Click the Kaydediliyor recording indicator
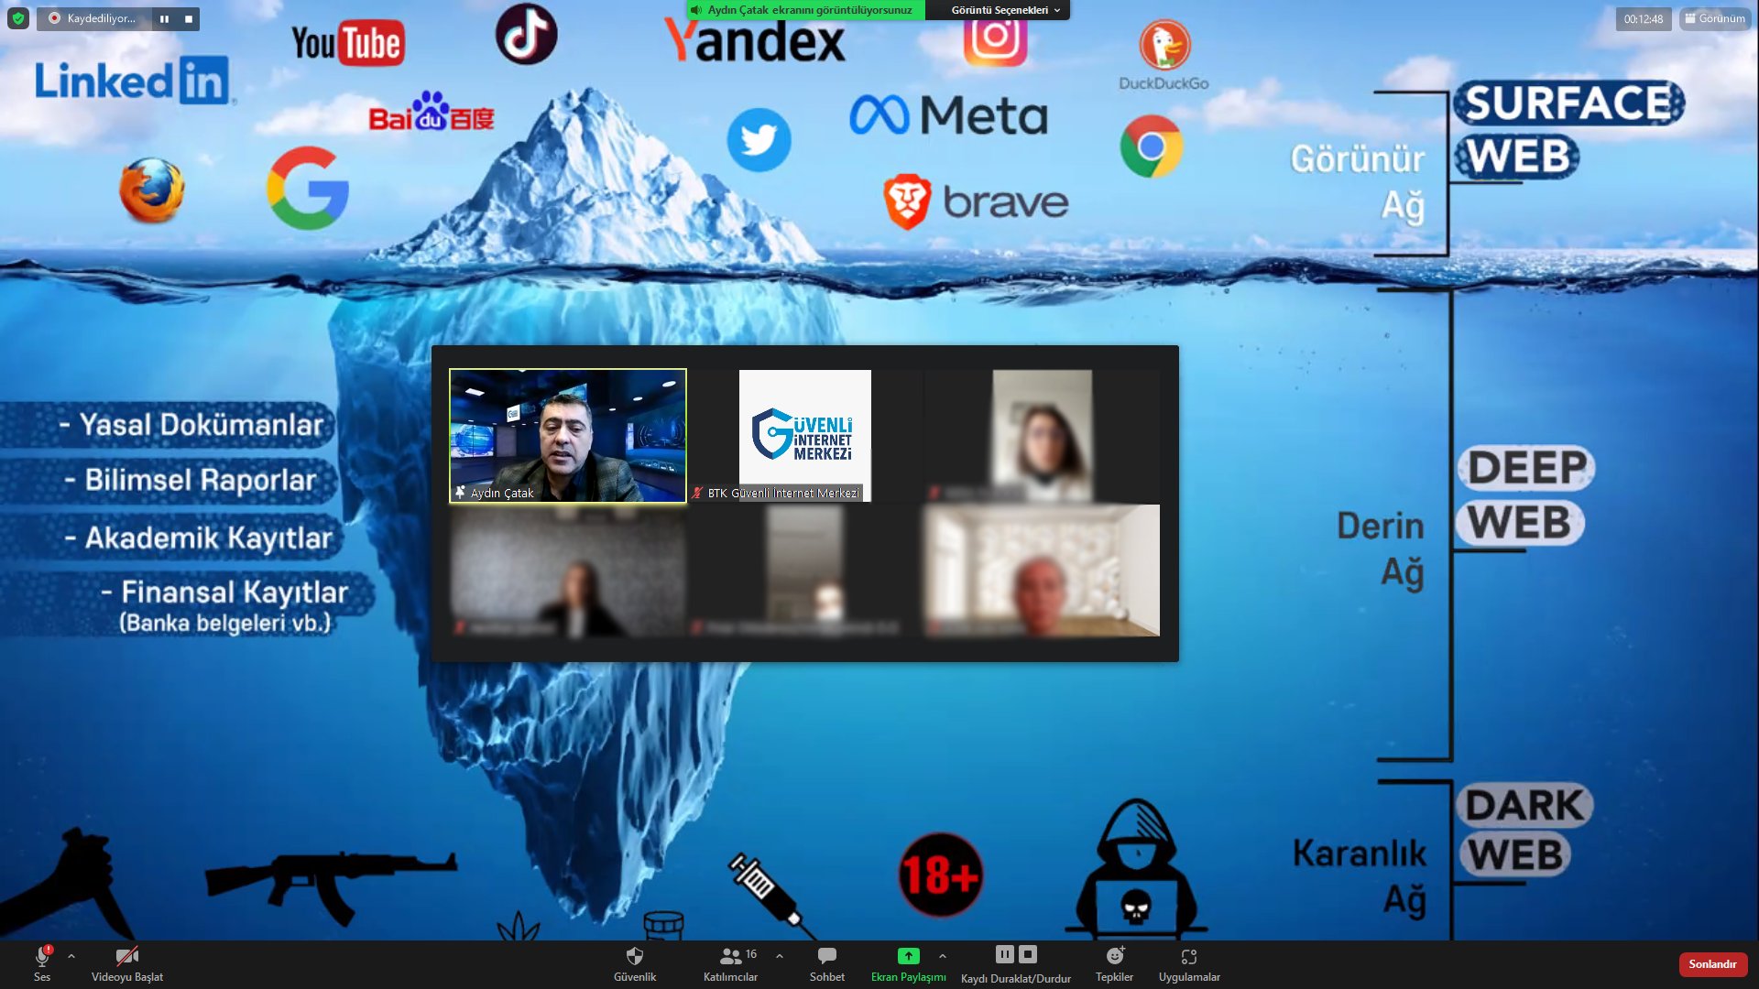Image resolution: width=1759 pixels, height=989 pixels. (x=93, y=18)
